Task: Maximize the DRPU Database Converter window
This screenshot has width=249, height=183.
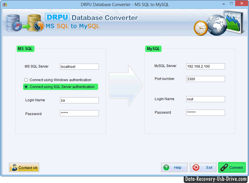Action: 231,3
